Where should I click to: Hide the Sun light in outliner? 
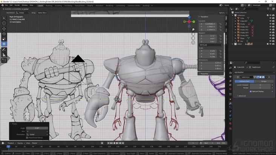pyautogui.click(x=271, y=41)
